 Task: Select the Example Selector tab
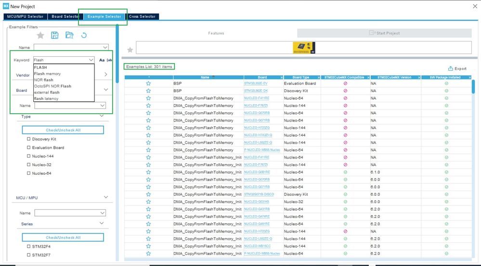104,16
